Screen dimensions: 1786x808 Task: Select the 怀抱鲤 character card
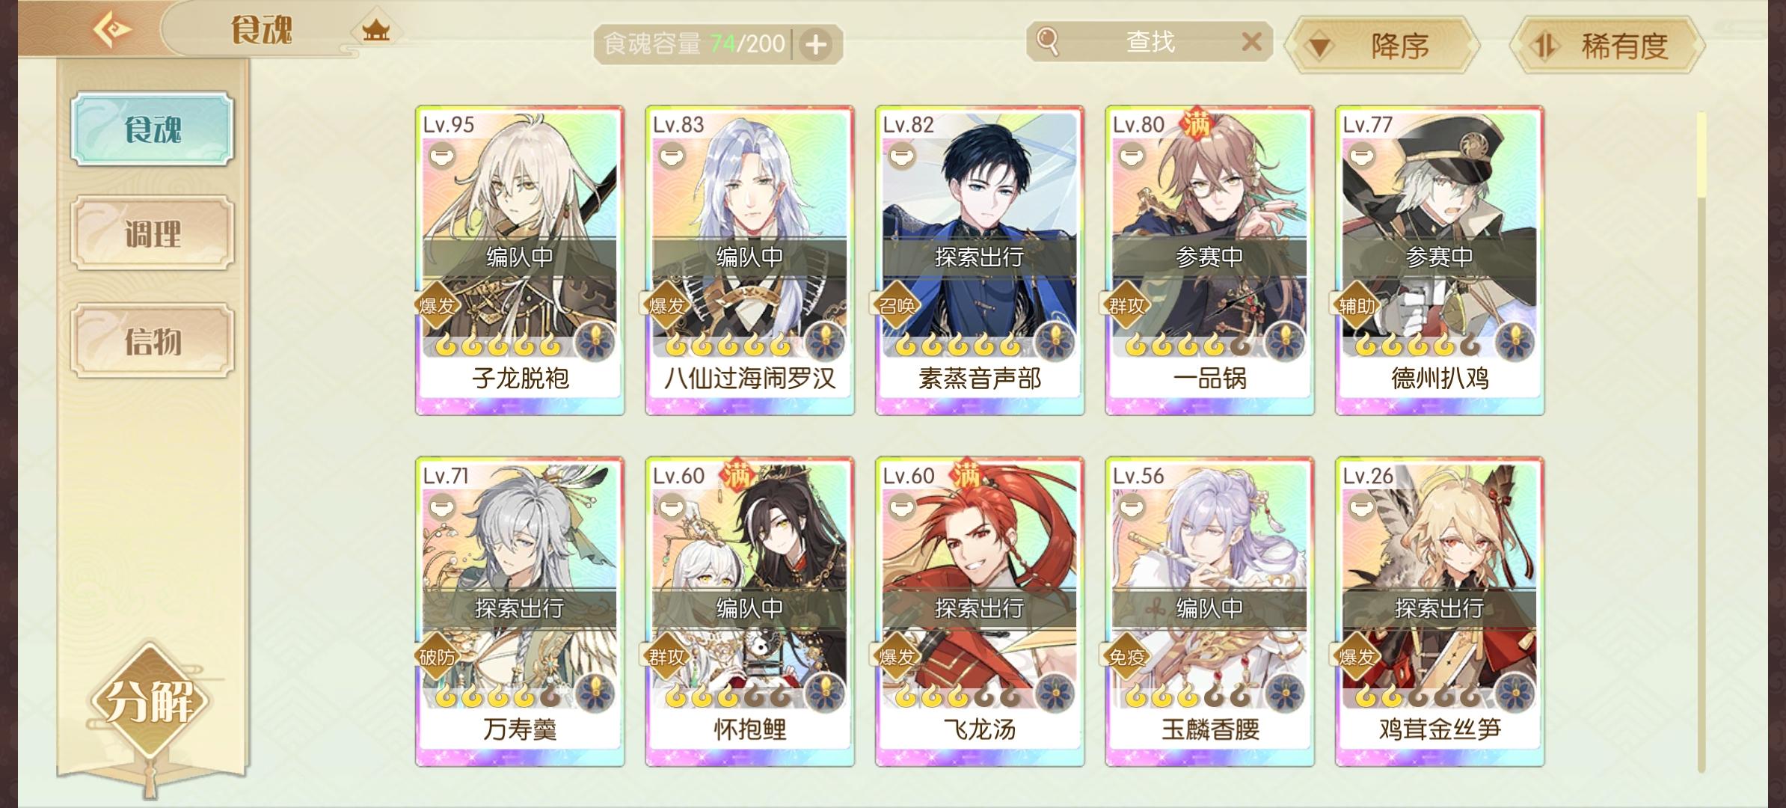(x=749, y=611)
